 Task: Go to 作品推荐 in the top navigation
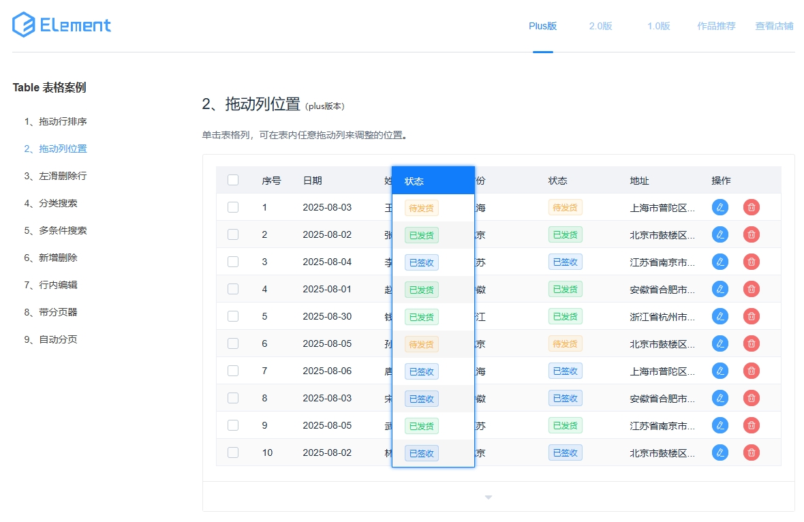click(716, 26)
